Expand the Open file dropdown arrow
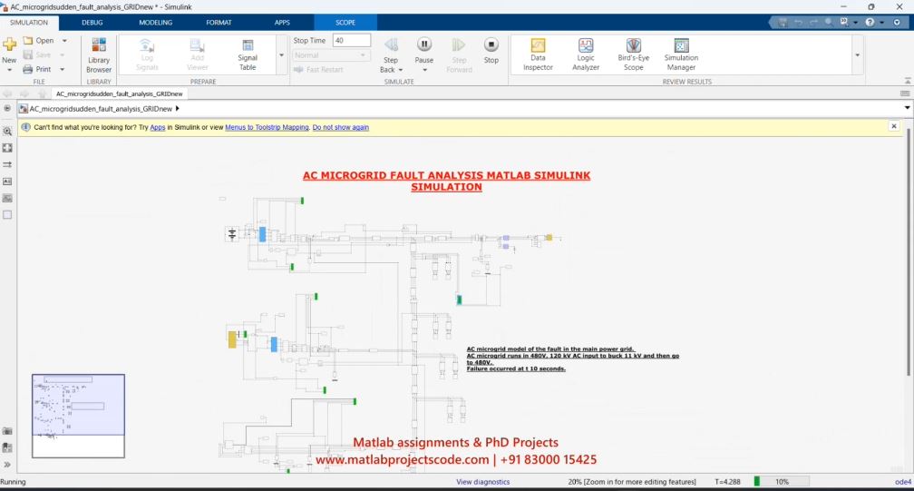Image resolution: width=914 pixels, height=491 pixels. coord(64,41)
